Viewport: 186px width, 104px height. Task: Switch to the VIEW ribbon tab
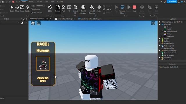(x=53, y=2)
